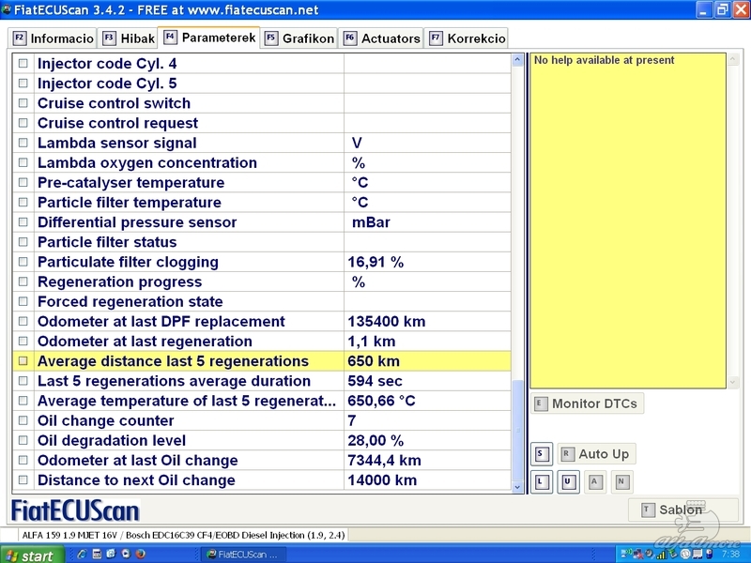Screen dimensions: 751x563
Task: Open the Hibak tab
Action: [129, 38]
